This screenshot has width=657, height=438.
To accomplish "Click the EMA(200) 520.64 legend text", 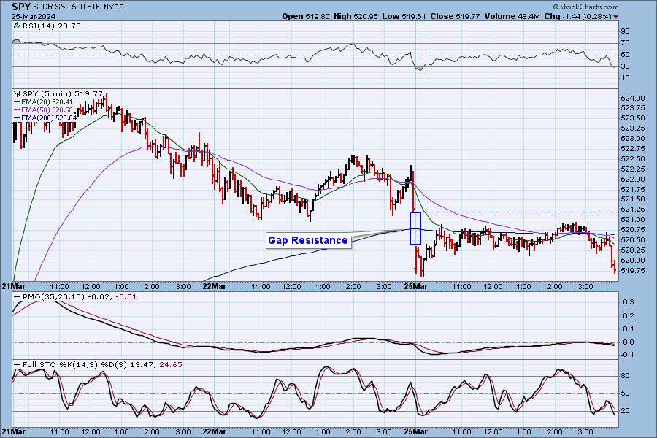I will click(x=49, y=118).
